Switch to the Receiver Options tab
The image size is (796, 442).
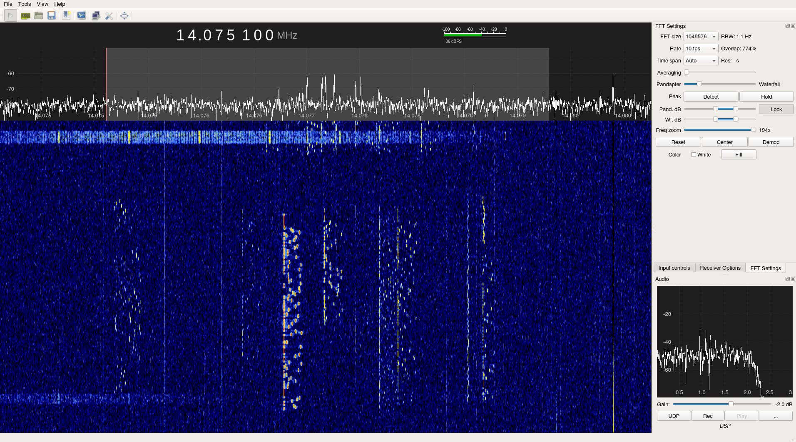tap(720, 268)
